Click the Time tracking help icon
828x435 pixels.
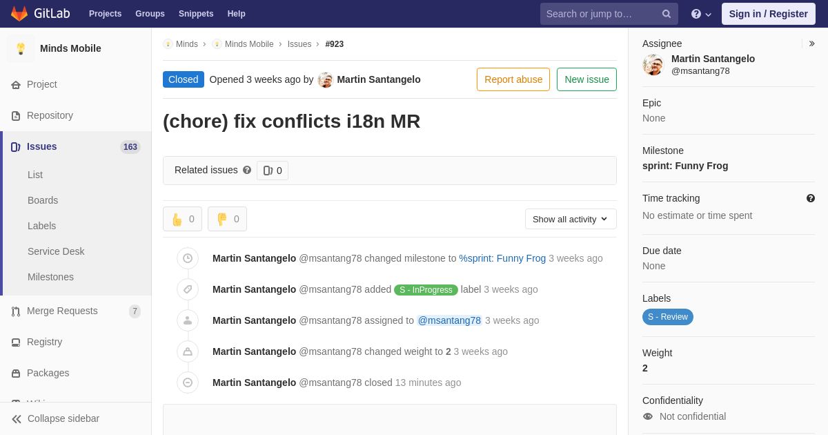(x=811, y=198)
